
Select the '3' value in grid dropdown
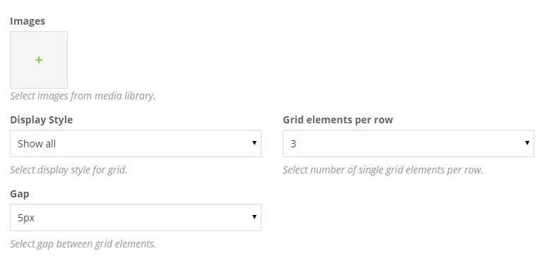(x=293, y=144)
